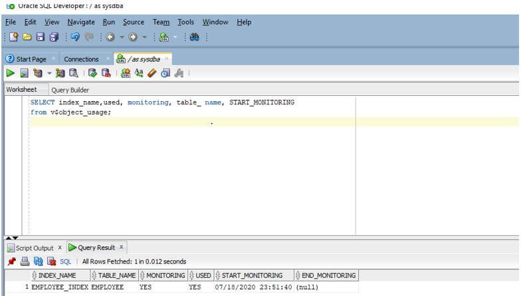Open the Tools menu
Screen dimensions: 531x296
tap(186, 22)
